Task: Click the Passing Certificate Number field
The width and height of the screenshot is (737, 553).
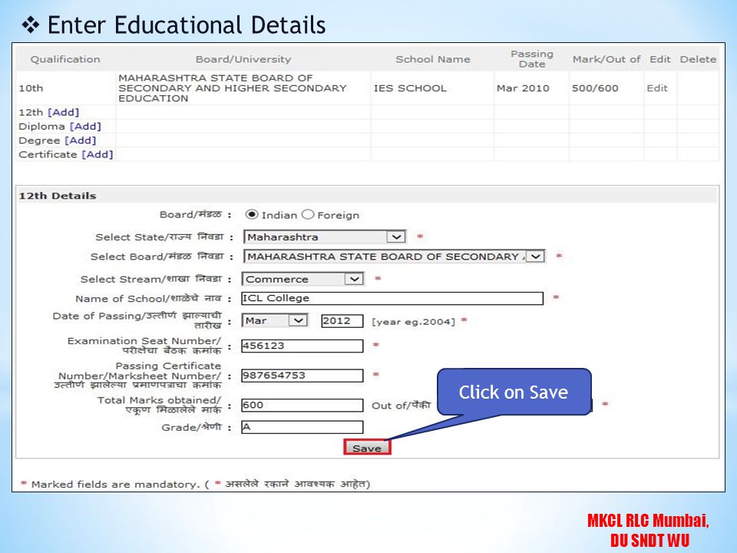Action: 302,376
